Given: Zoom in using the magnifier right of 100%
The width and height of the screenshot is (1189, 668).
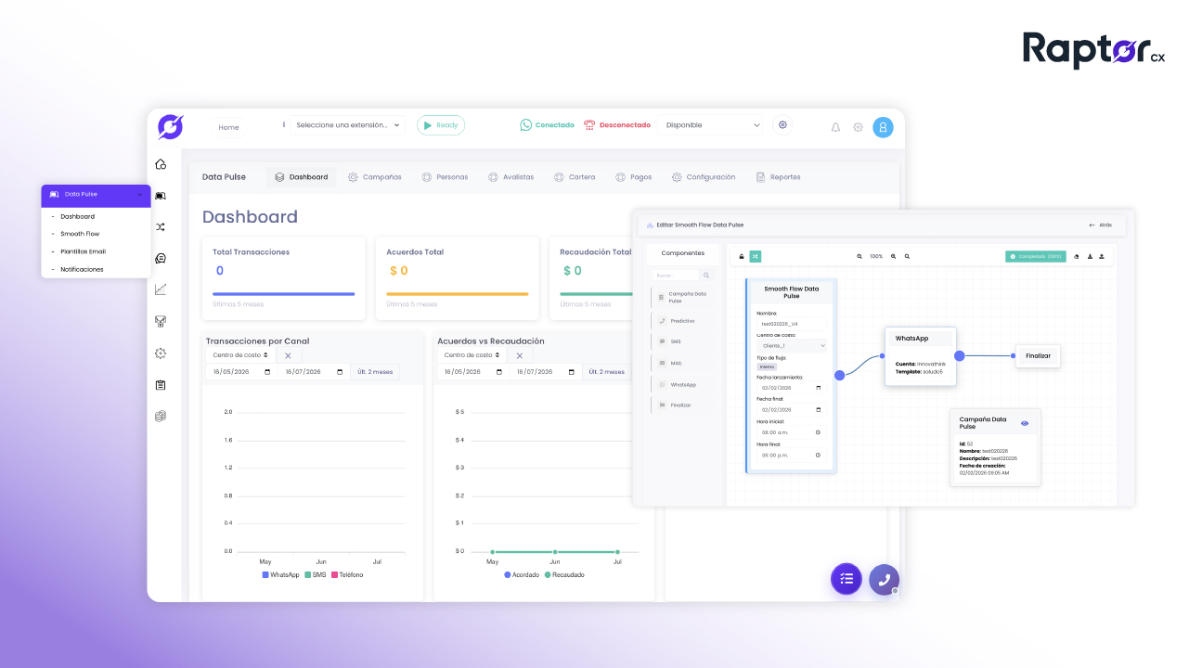Looking at the screenshot, I should [x=894, y=256].
